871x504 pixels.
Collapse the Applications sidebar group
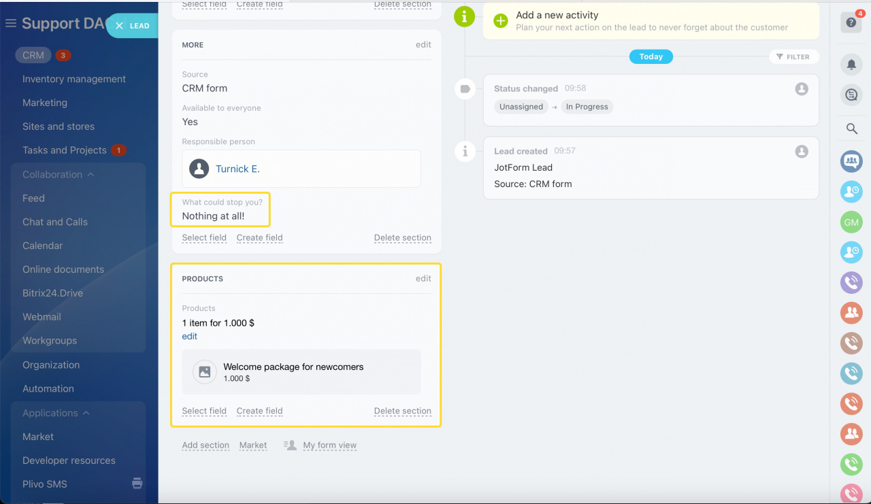56,413
